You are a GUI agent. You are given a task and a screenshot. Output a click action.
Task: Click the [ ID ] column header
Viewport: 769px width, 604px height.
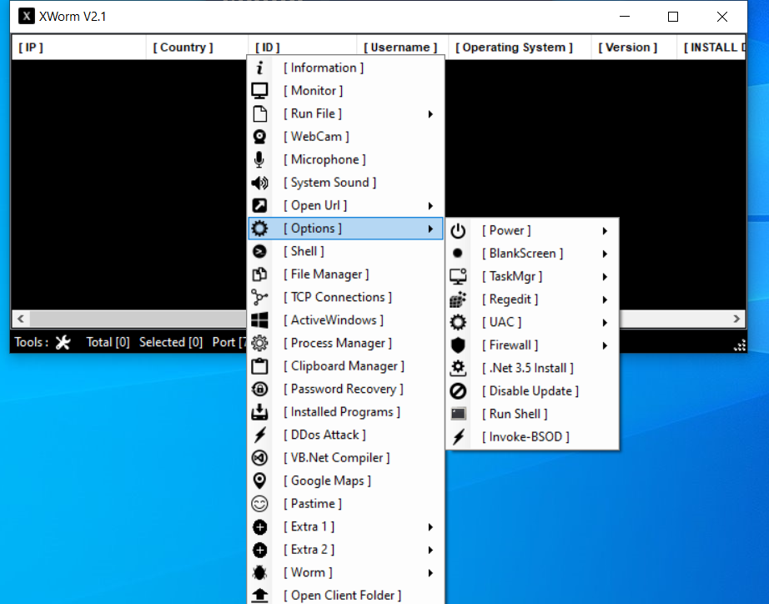(x=302, y=48)
